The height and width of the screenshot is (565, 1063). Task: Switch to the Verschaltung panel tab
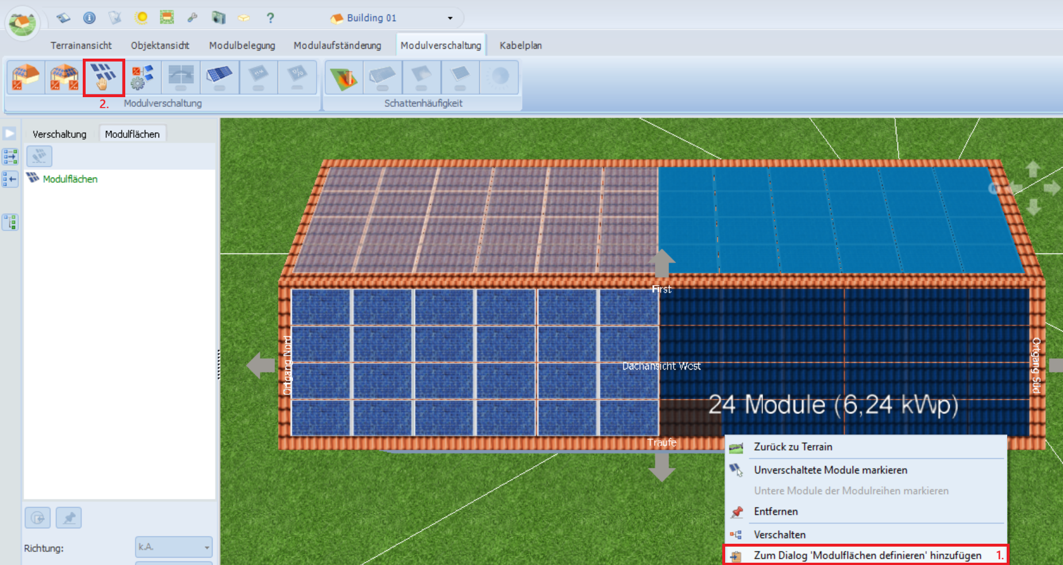(59, 134)
